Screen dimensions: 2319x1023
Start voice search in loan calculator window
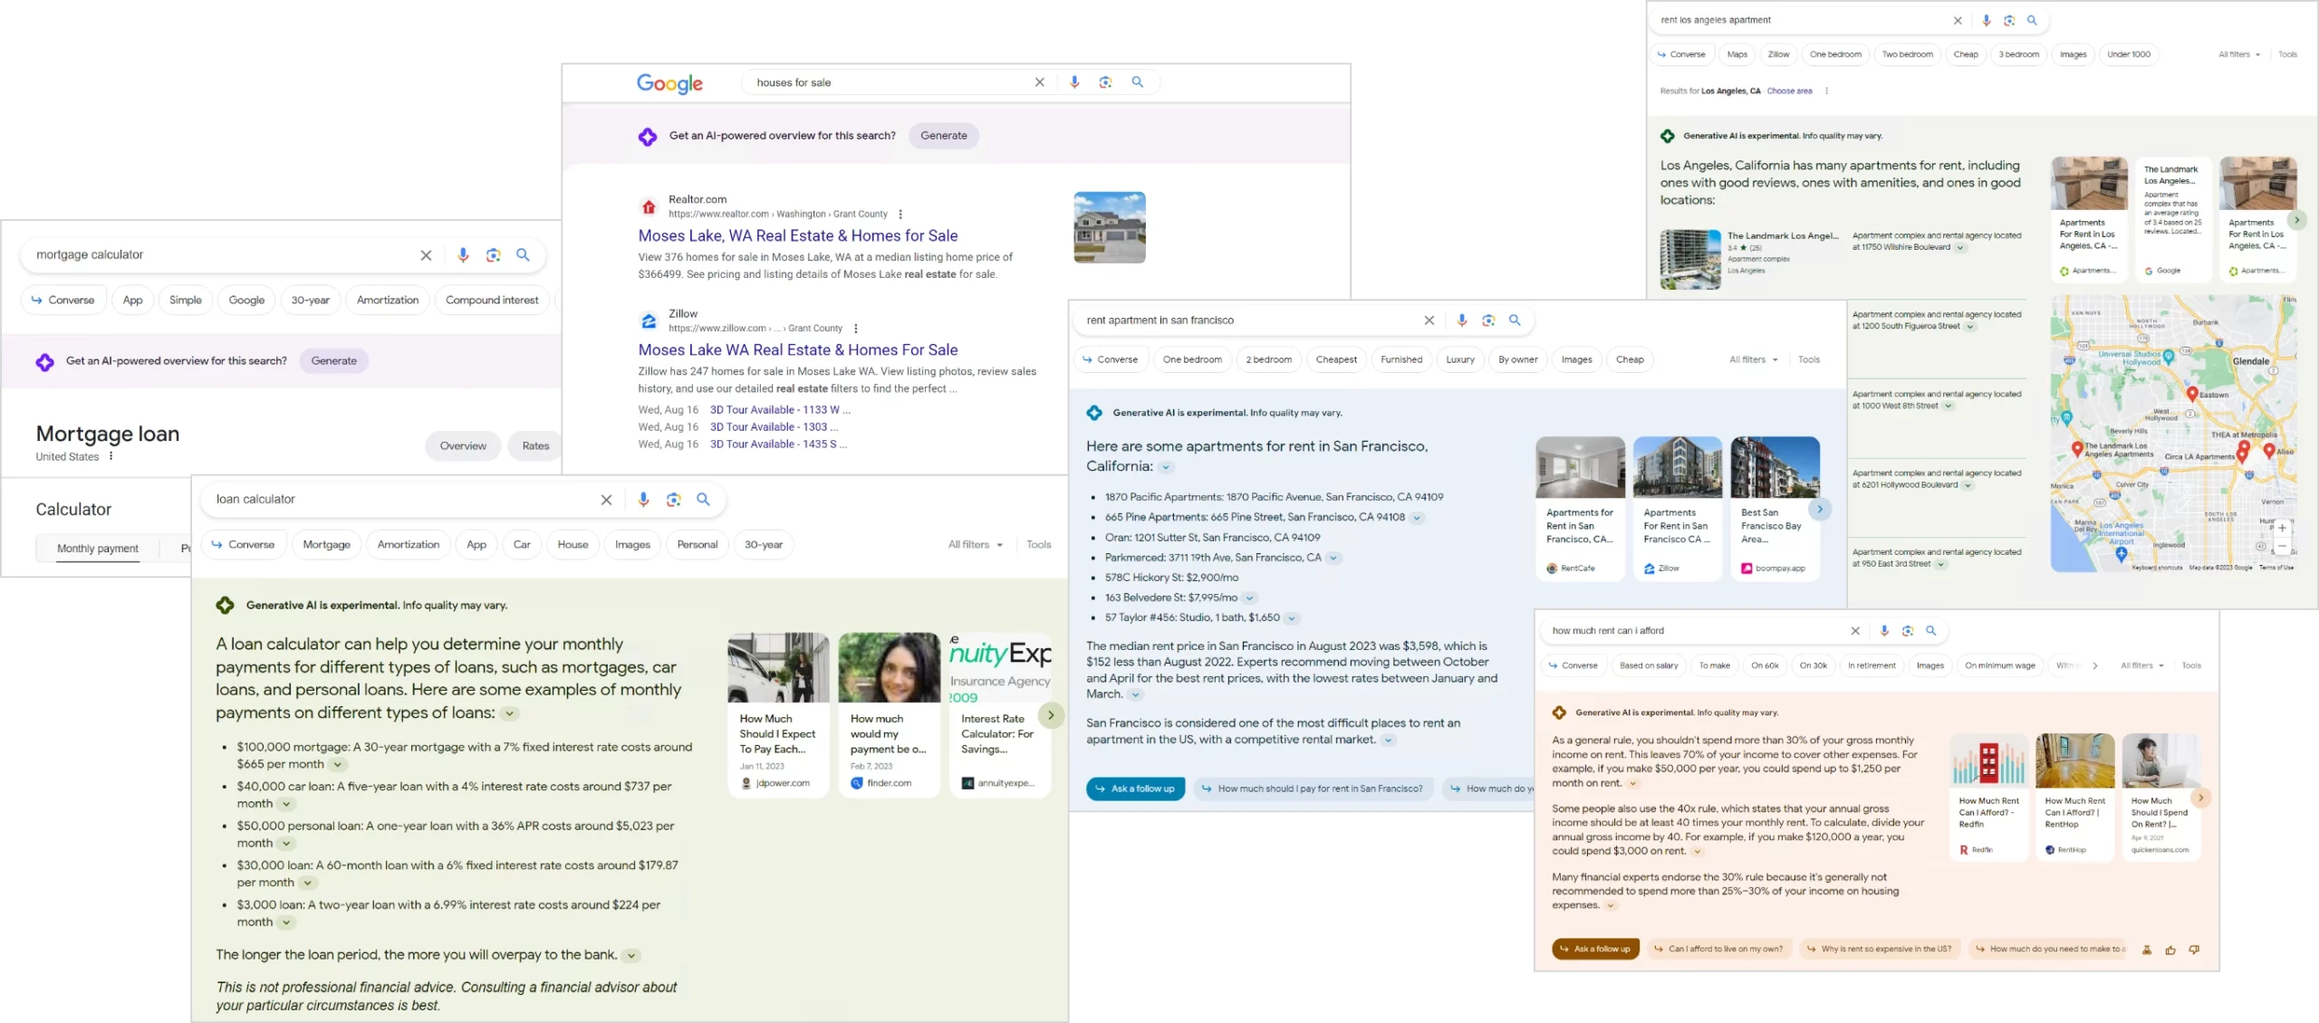643,500
